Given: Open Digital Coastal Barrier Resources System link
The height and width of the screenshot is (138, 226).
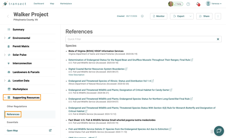Looking at the screenshot, I should click(x=96, y=69).
